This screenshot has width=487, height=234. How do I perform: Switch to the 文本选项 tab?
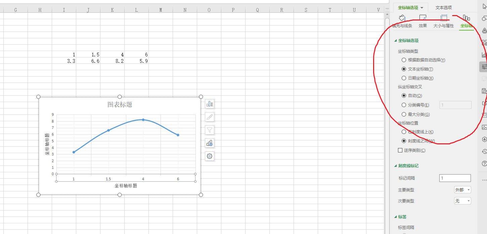pyautogui.click(x=443, y=7)
